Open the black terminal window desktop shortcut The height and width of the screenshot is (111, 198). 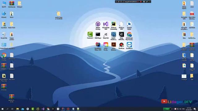tap(98, 35)
